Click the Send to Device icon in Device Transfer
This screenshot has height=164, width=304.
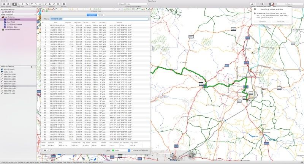click(4, 4)
